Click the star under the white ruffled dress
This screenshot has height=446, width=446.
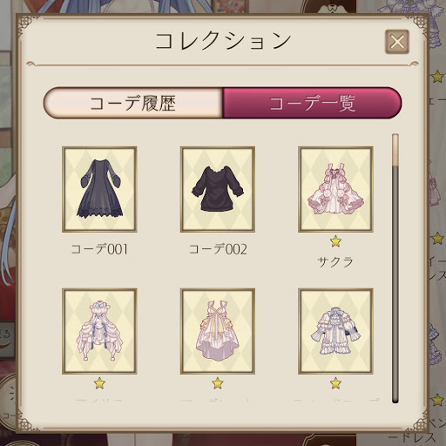(99, 383)
